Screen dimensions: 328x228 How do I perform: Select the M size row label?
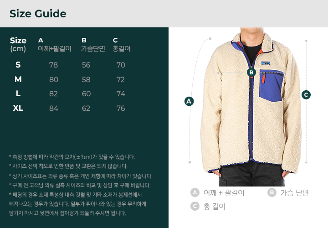point(18,79)
